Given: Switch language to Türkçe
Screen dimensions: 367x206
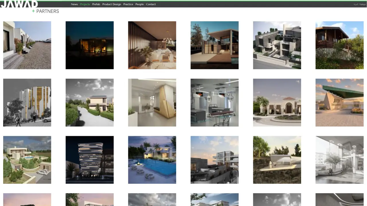Looking at the screenshot, I should coord(363,4).
